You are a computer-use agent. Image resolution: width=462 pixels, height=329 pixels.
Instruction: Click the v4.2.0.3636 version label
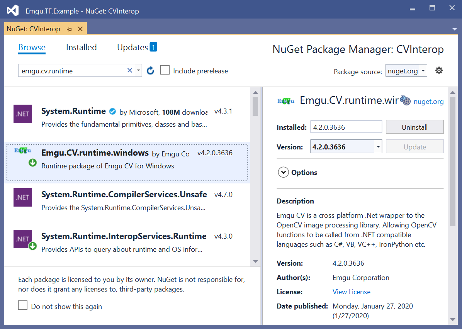215,153
